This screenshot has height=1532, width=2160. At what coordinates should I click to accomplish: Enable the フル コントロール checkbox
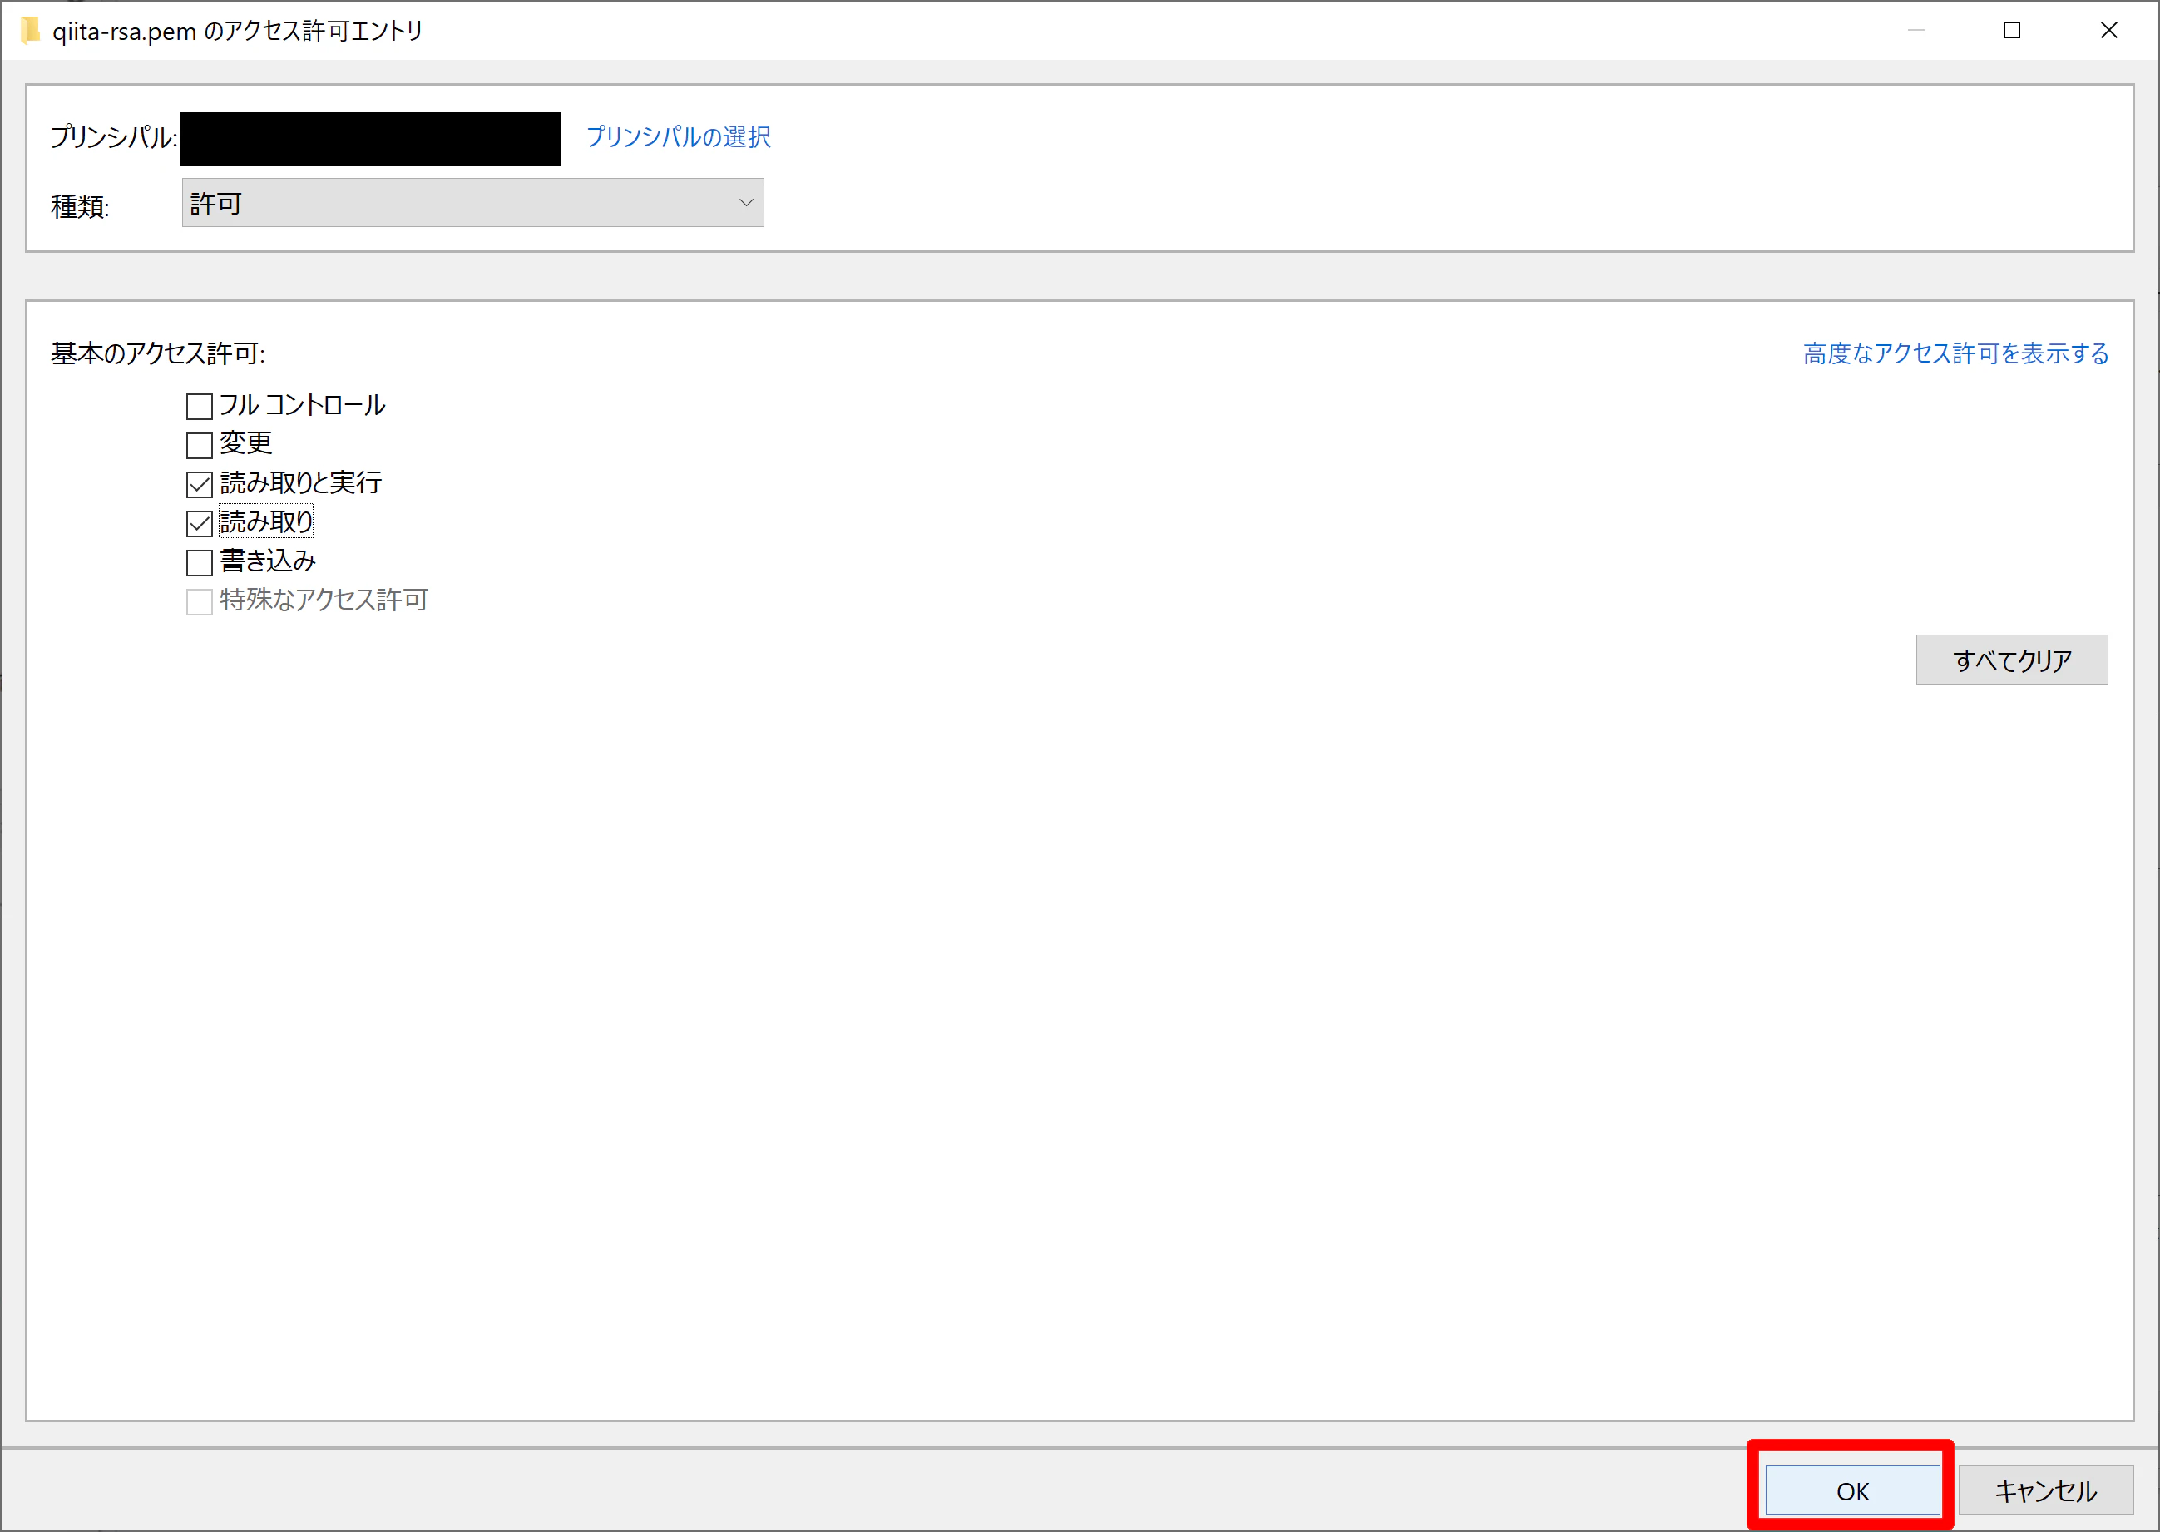tap(199, 407)
